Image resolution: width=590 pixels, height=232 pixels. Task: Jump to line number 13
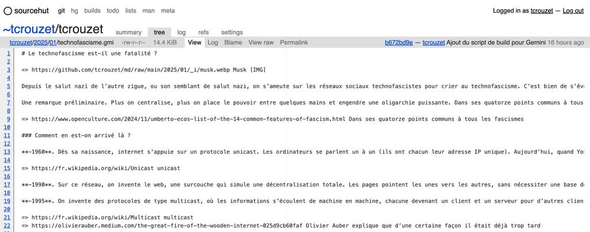pyautogui.click(x=7, y=152)
